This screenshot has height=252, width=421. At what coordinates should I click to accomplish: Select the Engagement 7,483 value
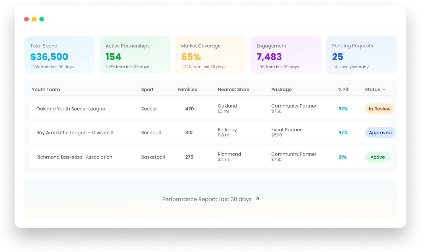pyautogui.click(x=269, y=57)
